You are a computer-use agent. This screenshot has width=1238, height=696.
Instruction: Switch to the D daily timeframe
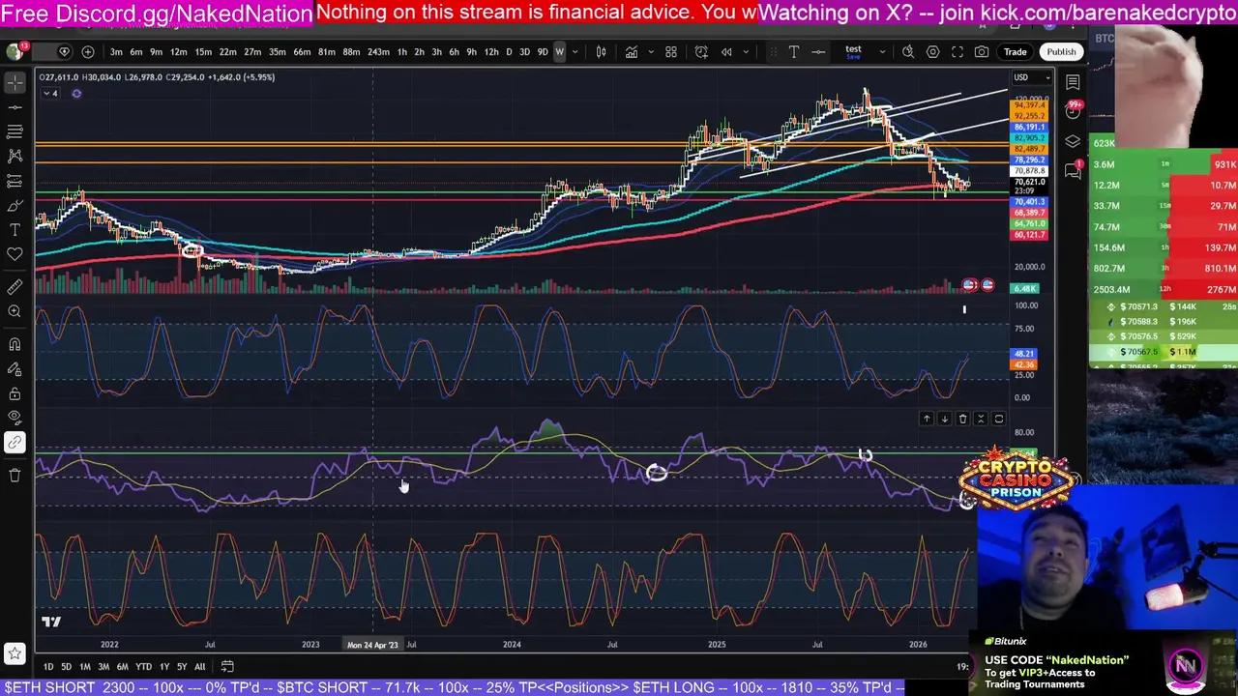[509, 51]
